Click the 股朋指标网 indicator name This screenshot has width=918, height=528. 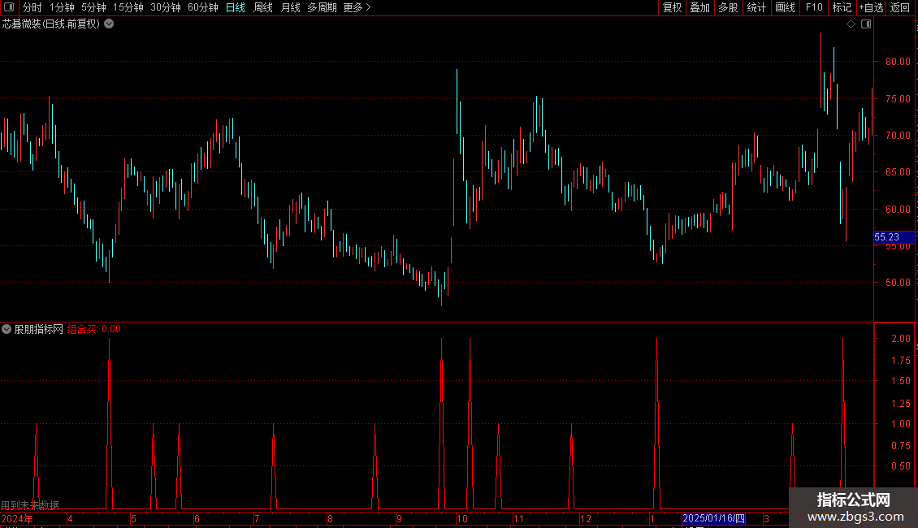(39, 329)
